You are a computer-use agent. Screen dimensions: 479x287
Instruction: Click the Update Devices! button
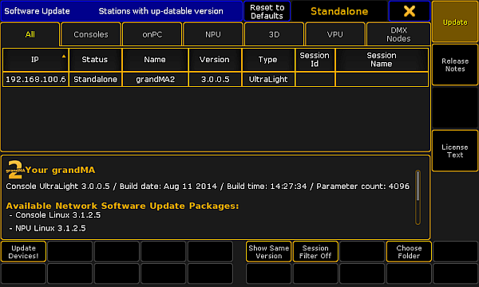coord(23,252)
